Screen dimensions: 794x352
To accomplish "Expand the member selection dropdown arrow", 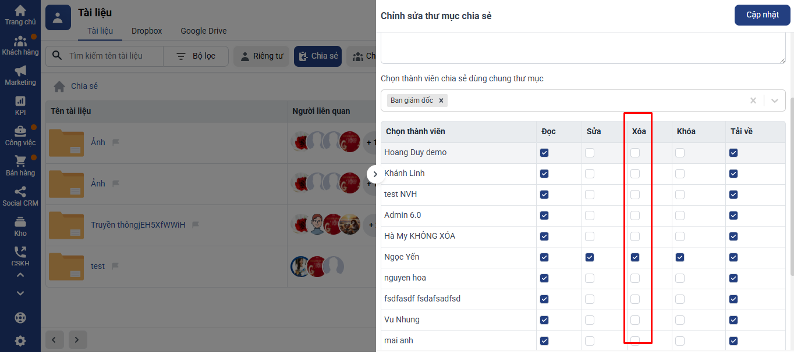I will point(775,100).
